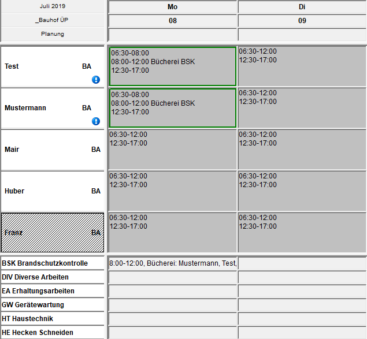Click the blue info icon beside Mustermann
The width and height of the screenshot is (367, 339).
(x=96, y=121)
